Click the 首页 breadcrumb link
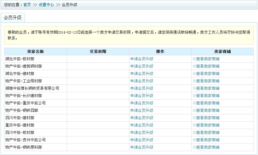Screen dimensions: 258x155 click(27, 5)
